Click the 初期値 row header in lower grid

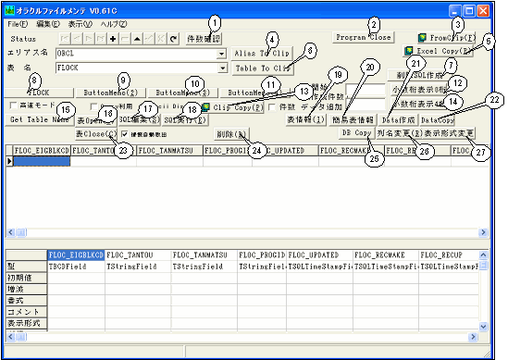(x=27, y=278)
